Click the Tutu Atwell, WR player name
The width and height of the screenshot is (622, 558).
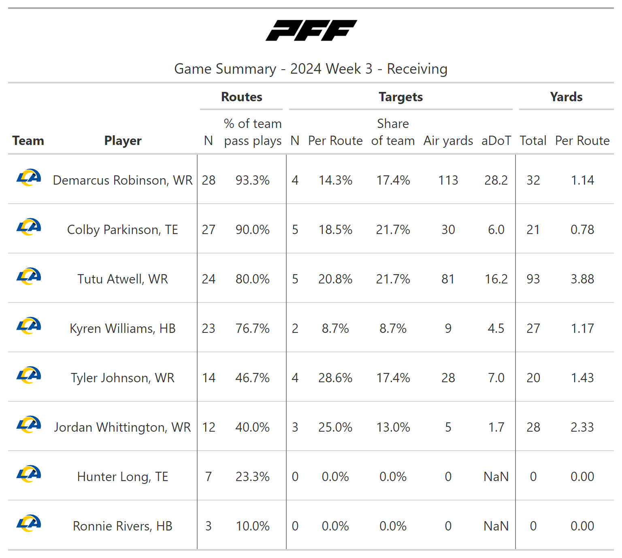click(123, 279)
